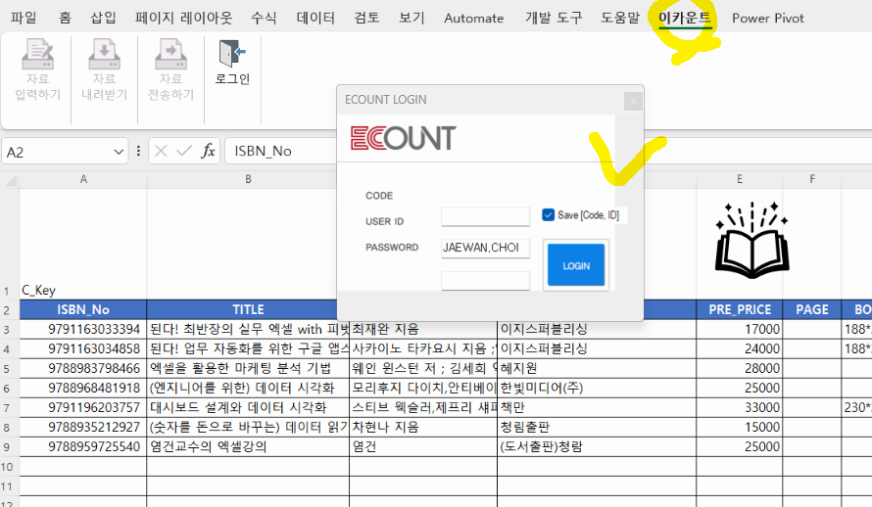Image resolution: width=872 pixels, height=507 pixels.
Task: Click the cancel X in formula bar
Action: (161, 151)
